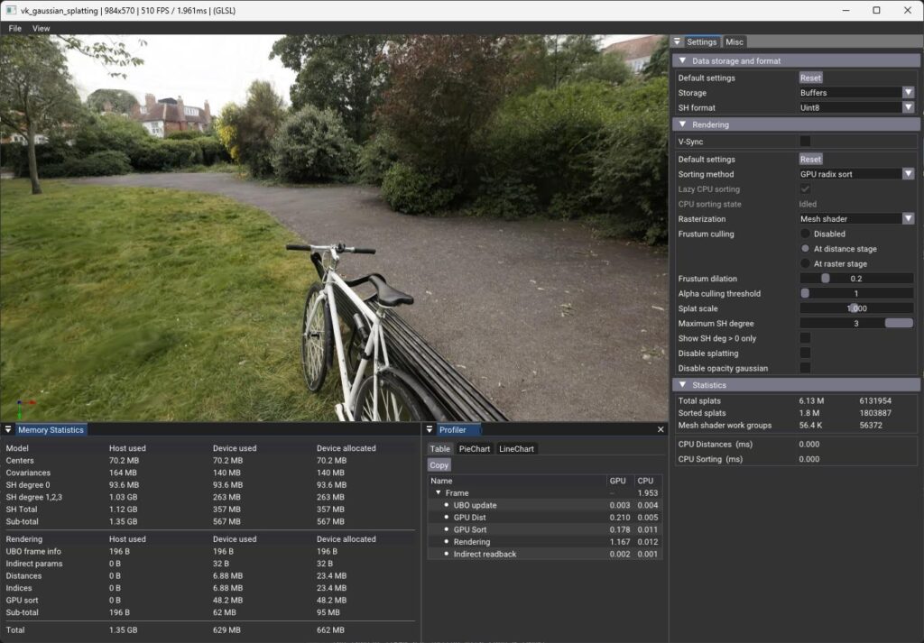Toggle Disable splatting

click(804, 353)
